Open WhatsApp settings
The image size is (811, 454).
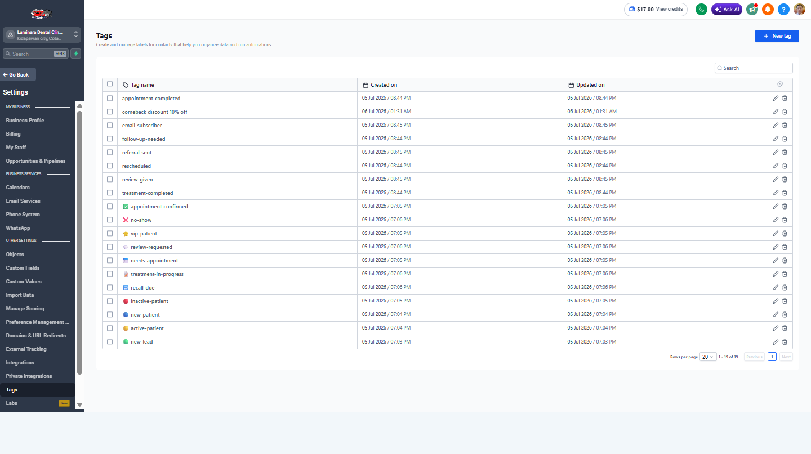[18, 228]
